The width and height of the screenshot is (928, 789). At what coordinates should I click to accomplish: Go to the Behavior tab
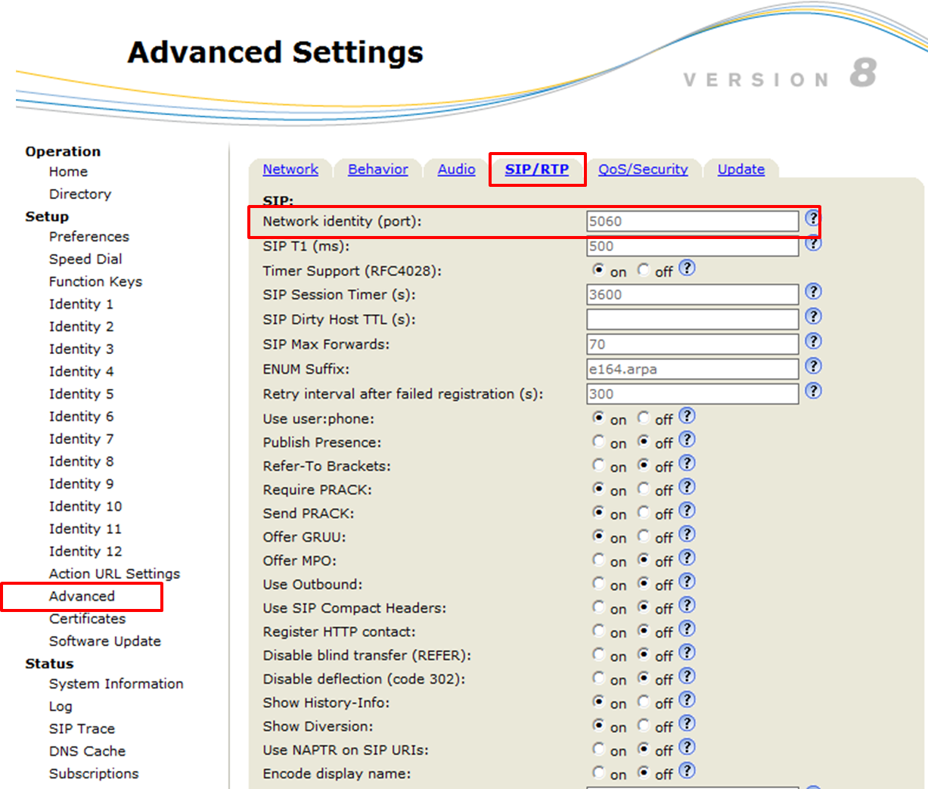point(377,169)
